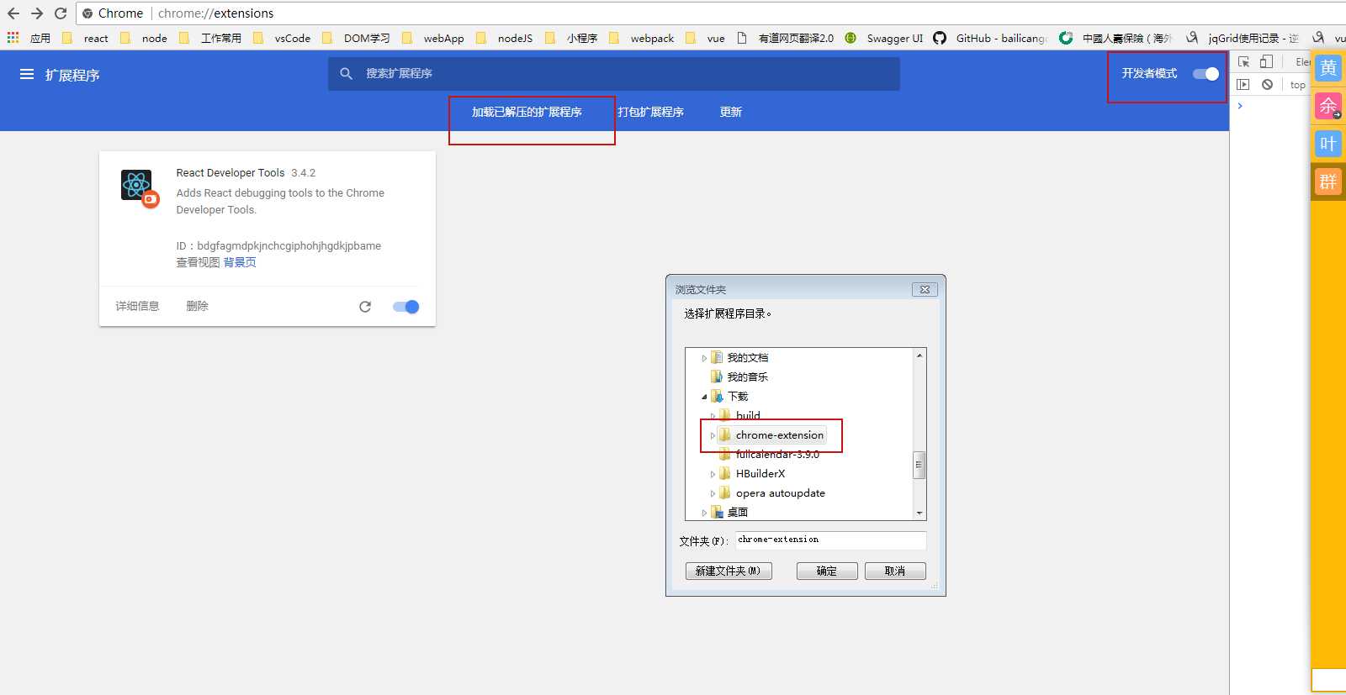Select the 我的音乐 folder

click(x=747, y=377)
